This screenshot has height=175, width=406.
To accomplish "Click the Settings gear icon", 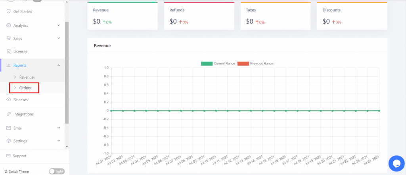I will 9,141.
